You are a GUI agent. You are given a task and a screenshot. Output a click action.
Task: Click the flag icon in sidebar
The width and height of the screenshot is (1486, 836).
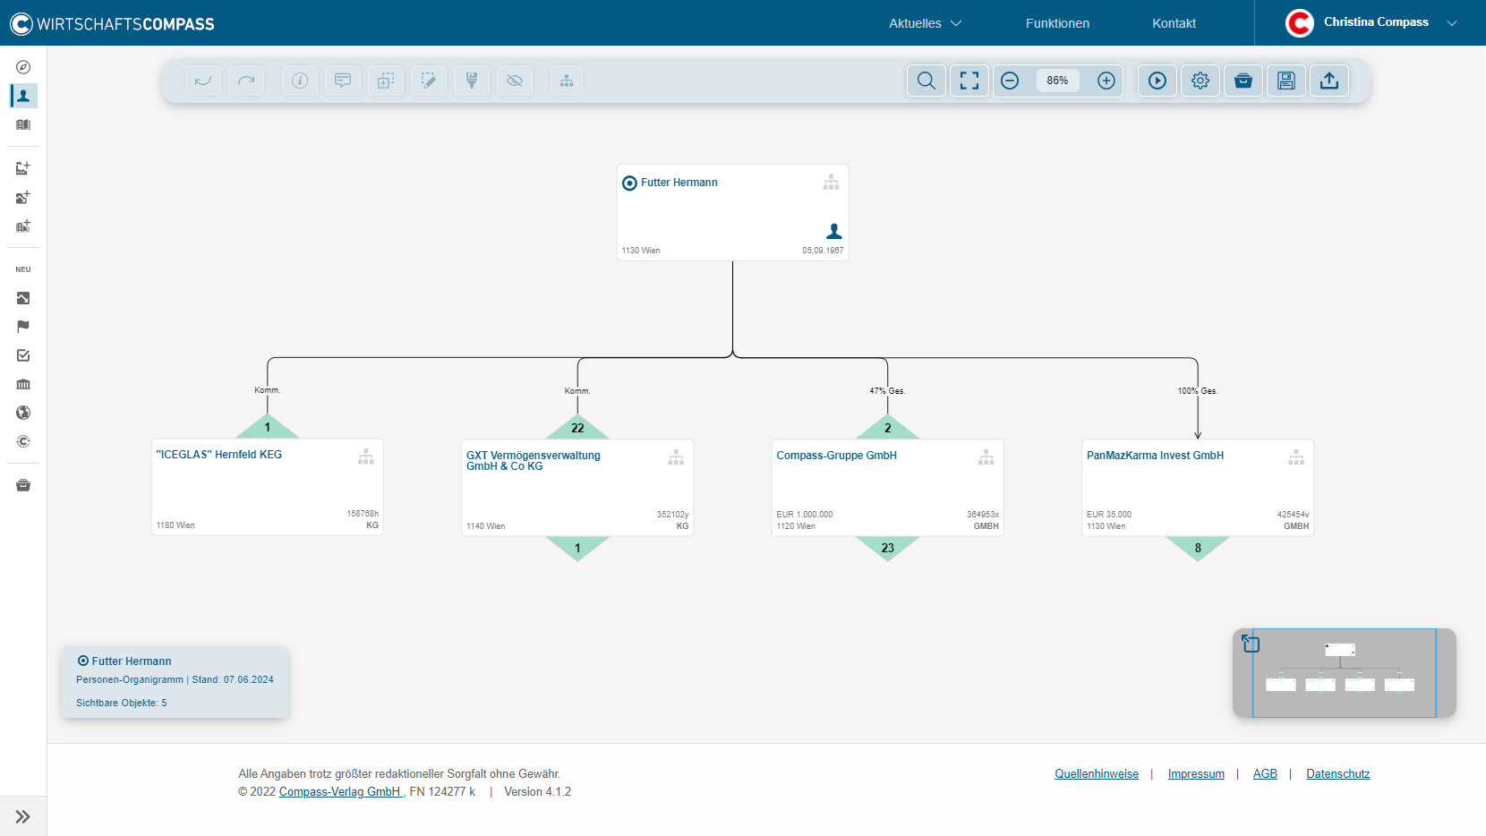point(23,327)
